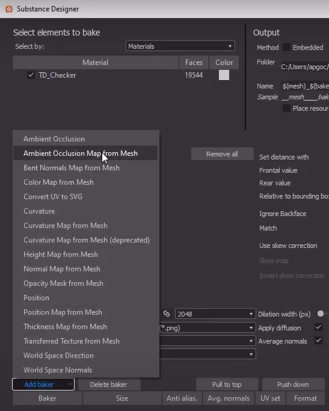This screenshot has height=411, width=329.
Task: Toggle the Place resource checkbox
Action: tap(286, 108)
